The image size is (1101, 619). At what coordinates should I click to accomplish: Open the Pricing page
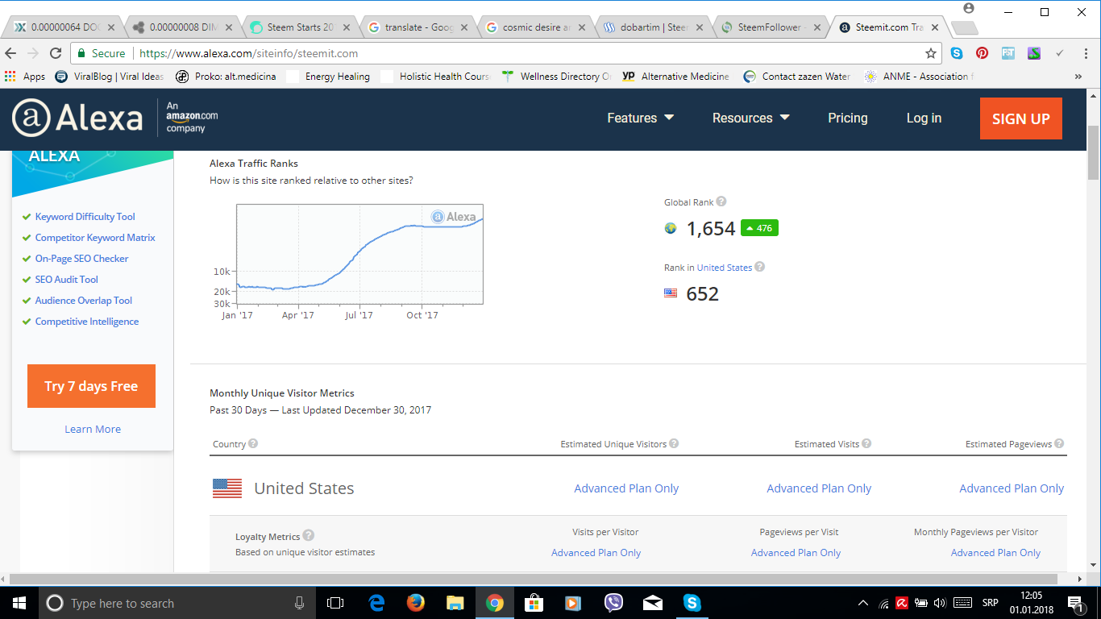tap(848, 118)
